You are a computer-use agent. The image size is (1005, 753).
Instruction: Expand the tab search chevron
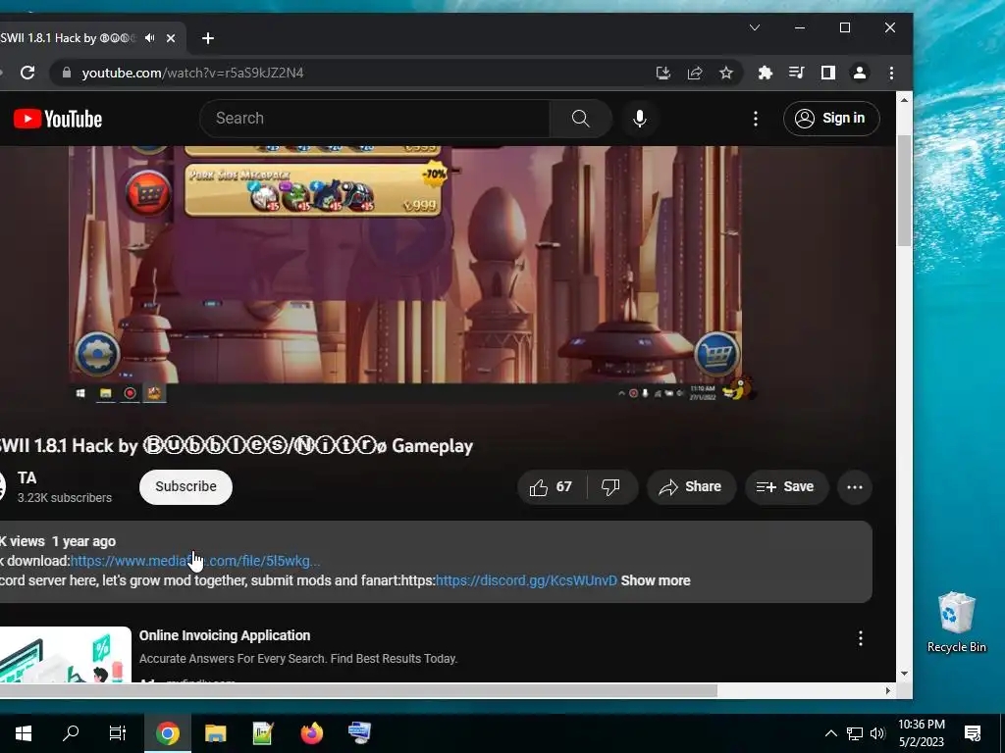[755, 27]
